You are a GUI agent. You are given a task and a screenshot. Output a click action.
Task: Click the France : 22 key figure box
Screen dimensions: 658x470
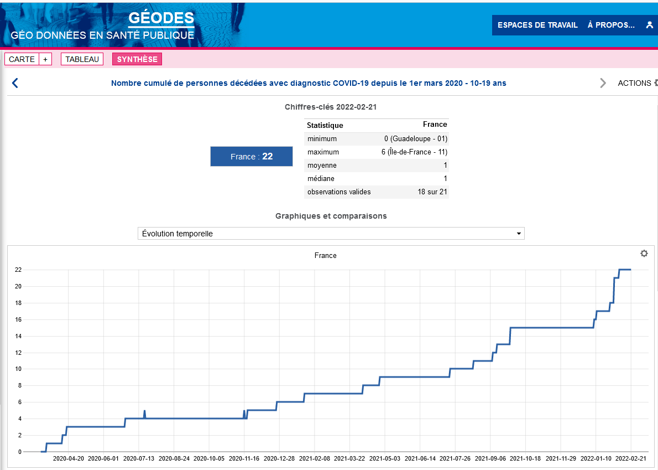[x=252, y=156]
